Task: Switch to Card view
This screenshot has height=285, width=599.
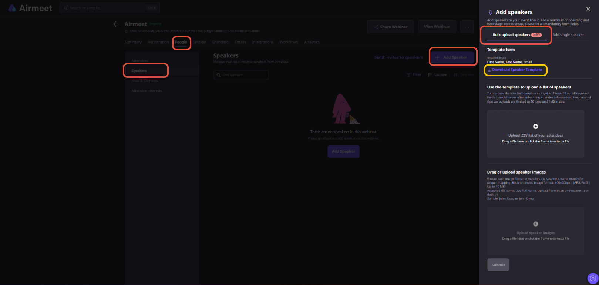Action: 464,75
